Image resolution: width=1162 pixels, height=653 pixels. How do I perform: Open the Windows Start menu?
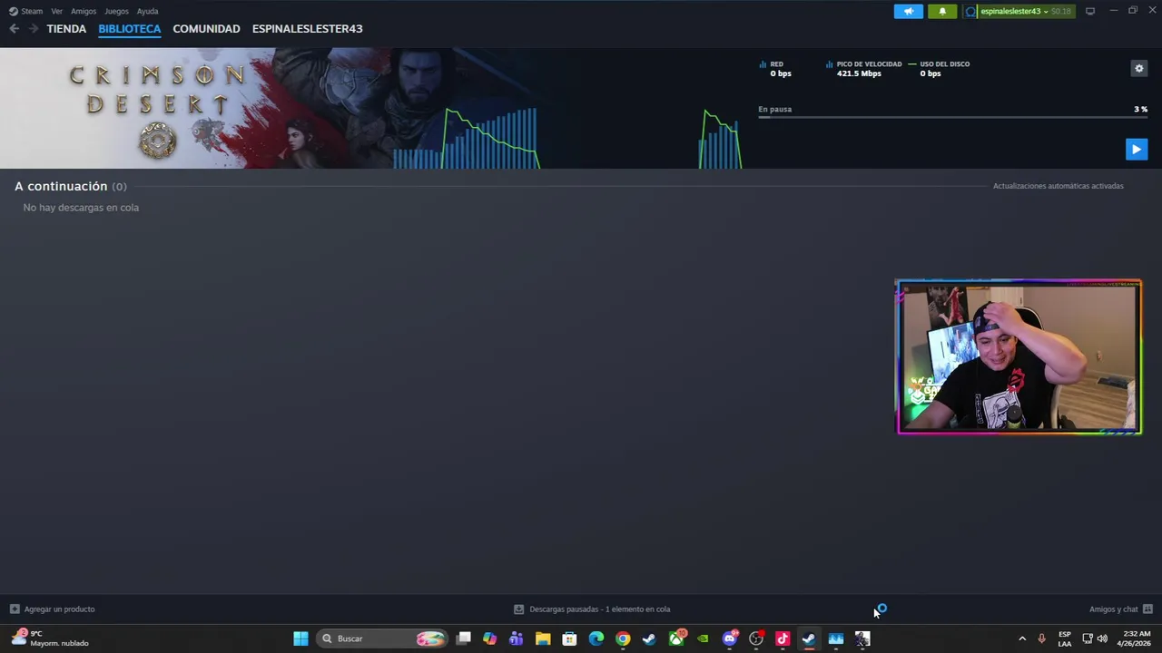(300, 638)
